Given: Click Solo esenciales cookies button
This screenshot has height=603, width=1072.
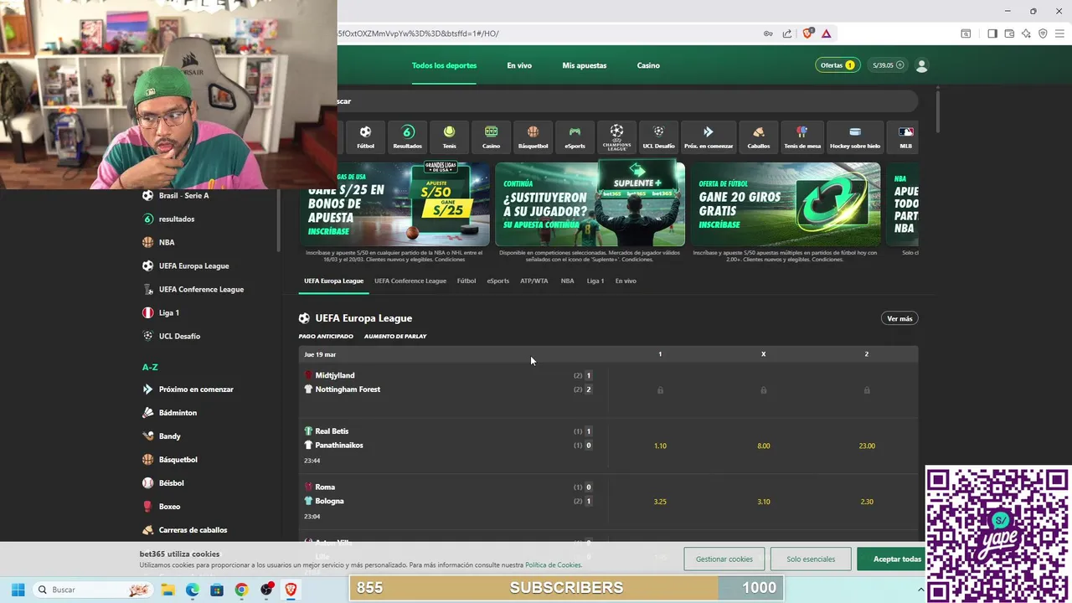Looking at the screenshot, I should pyautogui.click(x=811, y=559).
